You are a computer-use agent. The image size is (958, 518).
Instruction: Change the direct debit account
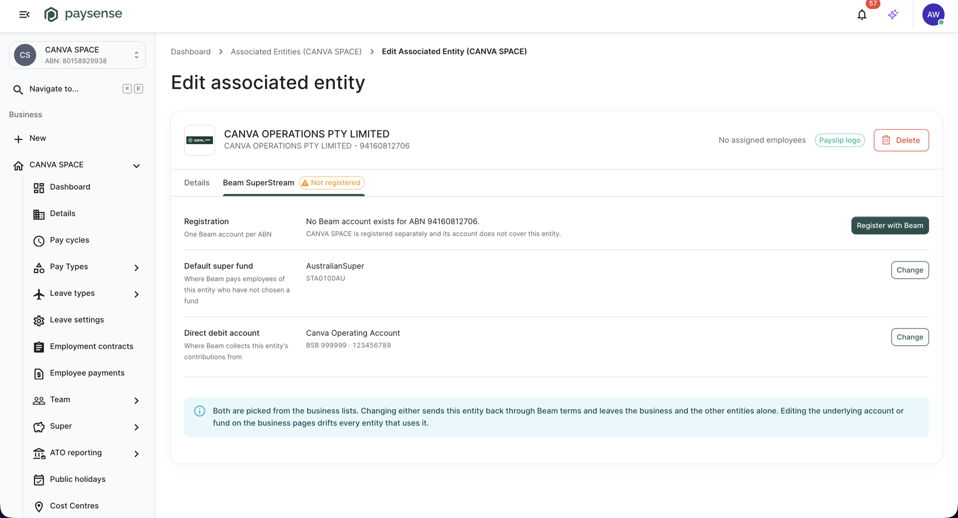click(910, 337)
